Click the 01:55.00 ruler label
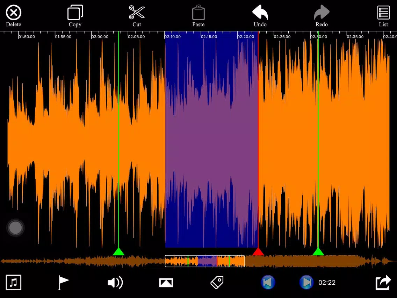The image size is (397, 298). tap(63, 37)
